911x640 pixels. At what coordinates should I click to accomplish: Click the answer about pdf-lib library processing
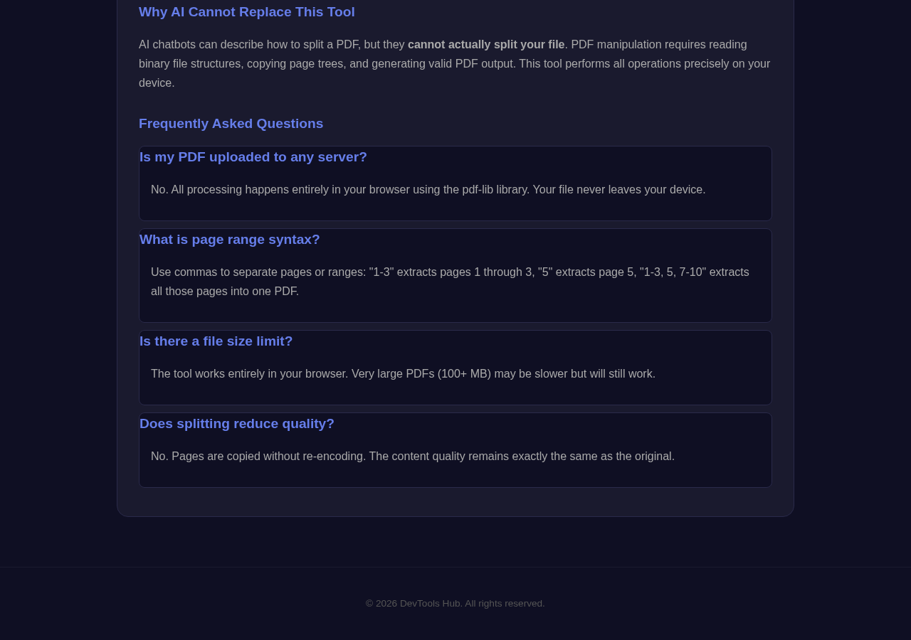[x=428, y=190]
